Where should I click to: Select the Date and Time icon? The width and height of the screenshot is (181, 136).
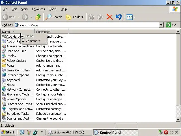click(x=4, y=51)
